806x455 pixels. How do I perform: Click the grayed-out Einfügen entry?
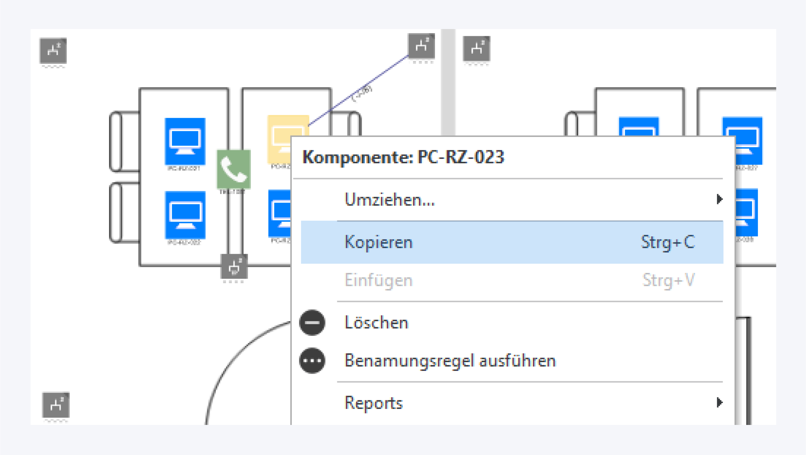coord(378,280)
